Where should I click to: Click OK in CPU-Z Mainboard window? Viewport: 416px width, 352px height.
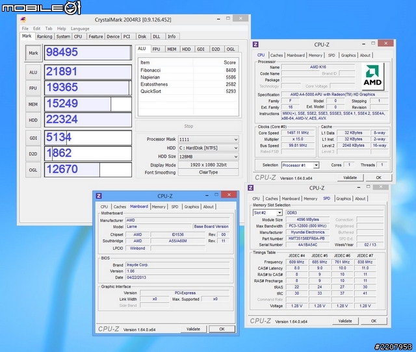coord(222,329)
